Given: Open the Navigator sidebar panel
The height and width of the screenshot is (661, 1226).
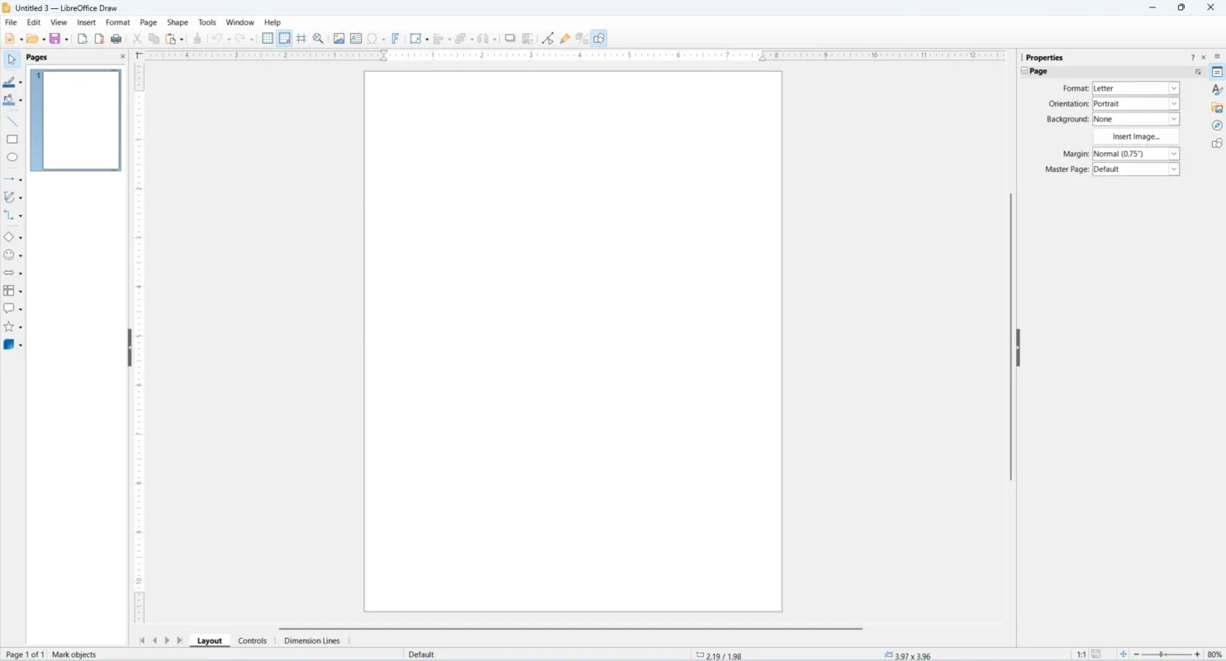Looking at the screenshot, I should click(x=1218, y=126).
